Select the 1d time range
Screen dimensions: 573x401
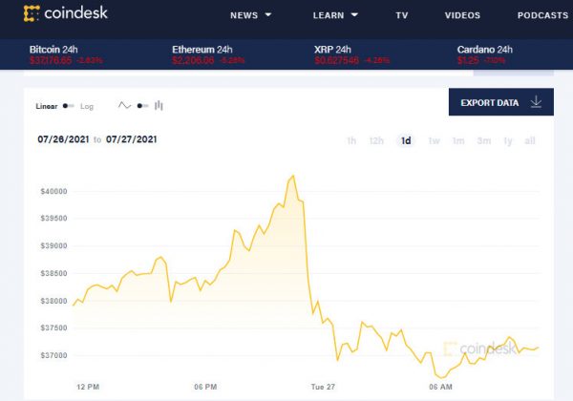pos(406,140)
